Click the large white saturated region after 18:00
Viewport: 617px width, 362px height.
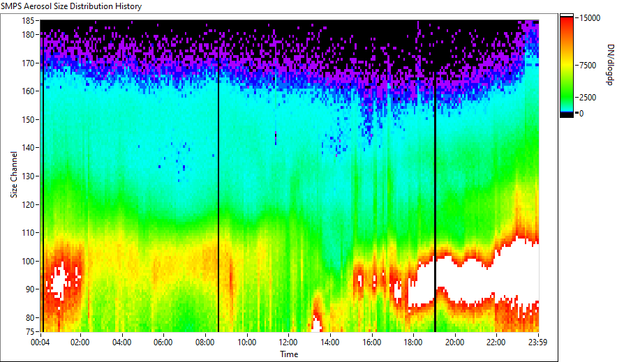click(473, 277)
